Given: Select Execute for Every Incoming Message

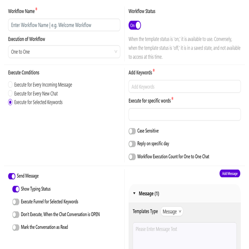Looking at the screenshot, I should click(x=10, y=85).
